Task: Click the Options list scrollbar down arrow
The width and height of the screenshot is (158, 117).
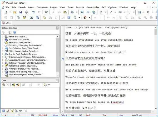Action: (58, 76)
